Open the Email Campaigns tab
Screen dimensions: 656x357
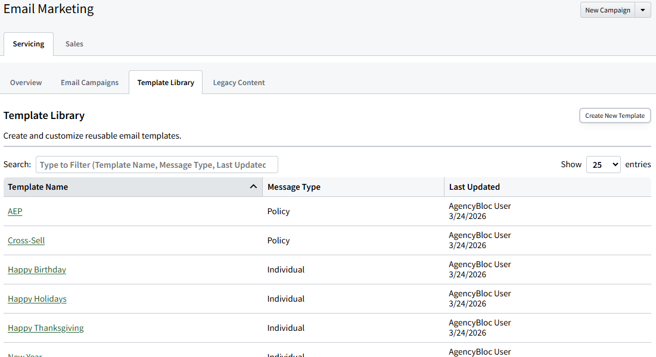pyautogui.click(x=89, y=82)
